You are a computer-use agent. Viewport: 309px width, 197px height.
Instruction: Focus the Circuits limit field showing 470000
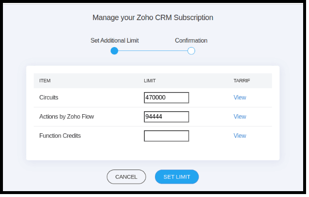(x=166, y=98)
